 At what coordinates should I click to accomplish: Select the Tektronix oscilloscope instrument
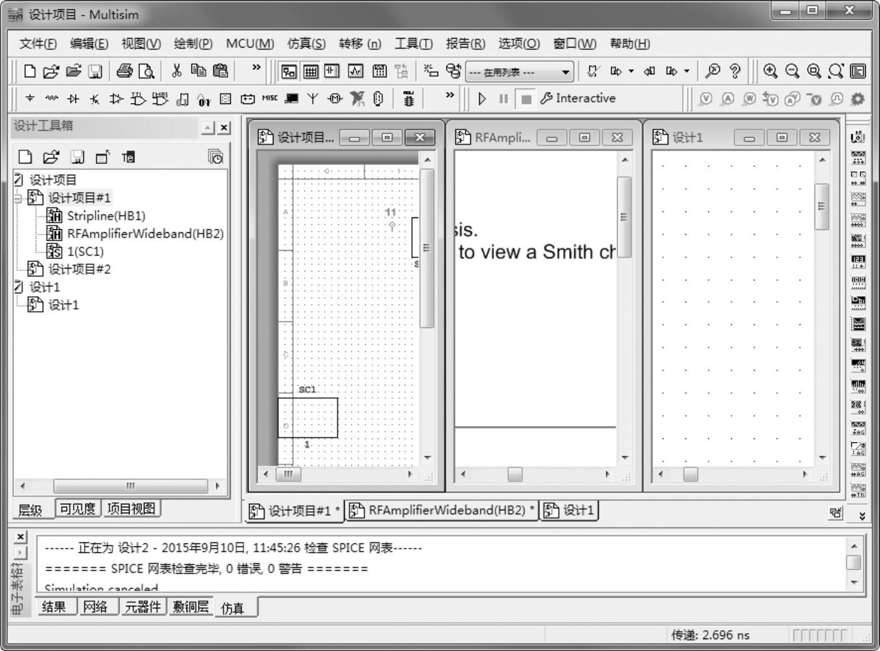pos(857,491)
